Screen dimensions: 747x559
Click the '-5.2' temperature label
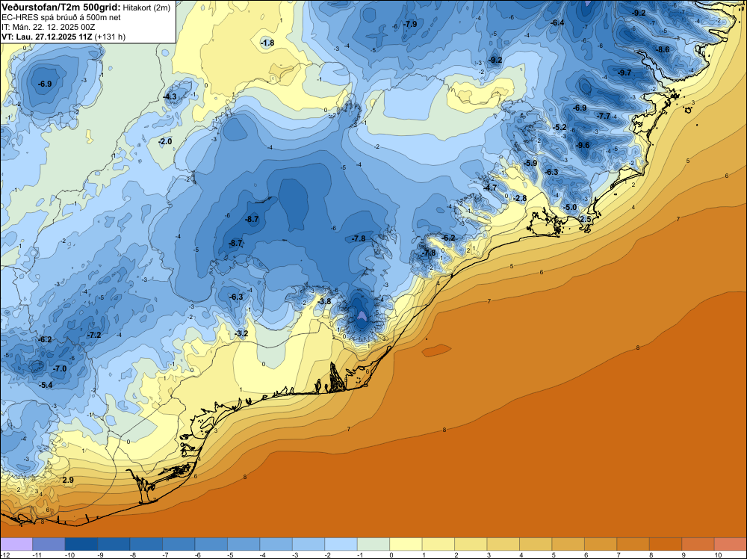pyautogui.click(x=560, y=128)
